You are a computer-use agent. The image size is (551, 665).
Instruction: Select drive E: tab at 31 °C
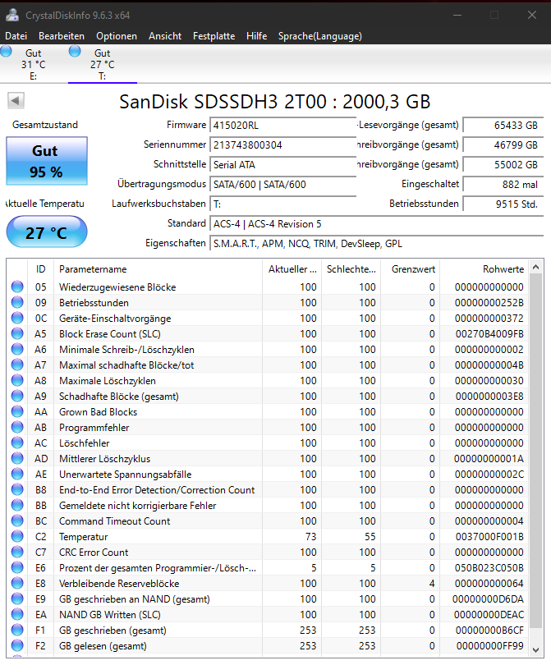(x=33, y=64)
